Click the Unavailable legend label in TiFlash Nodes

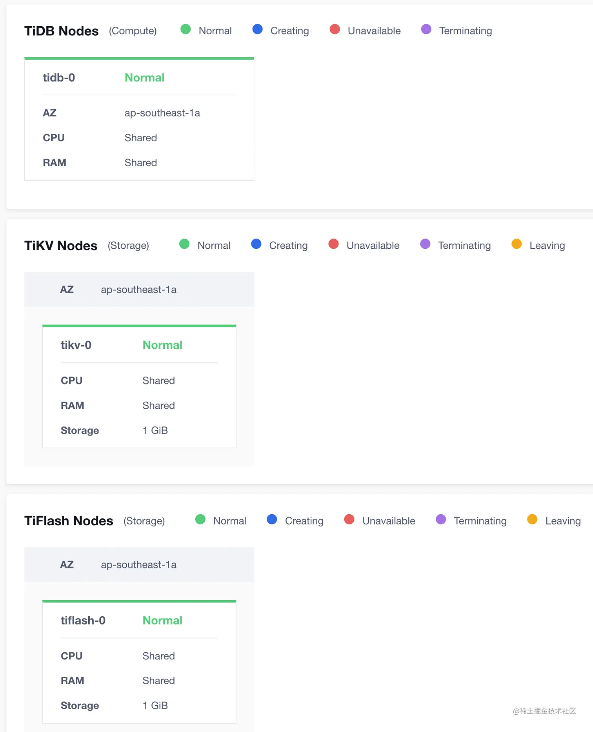coord(389,521)
